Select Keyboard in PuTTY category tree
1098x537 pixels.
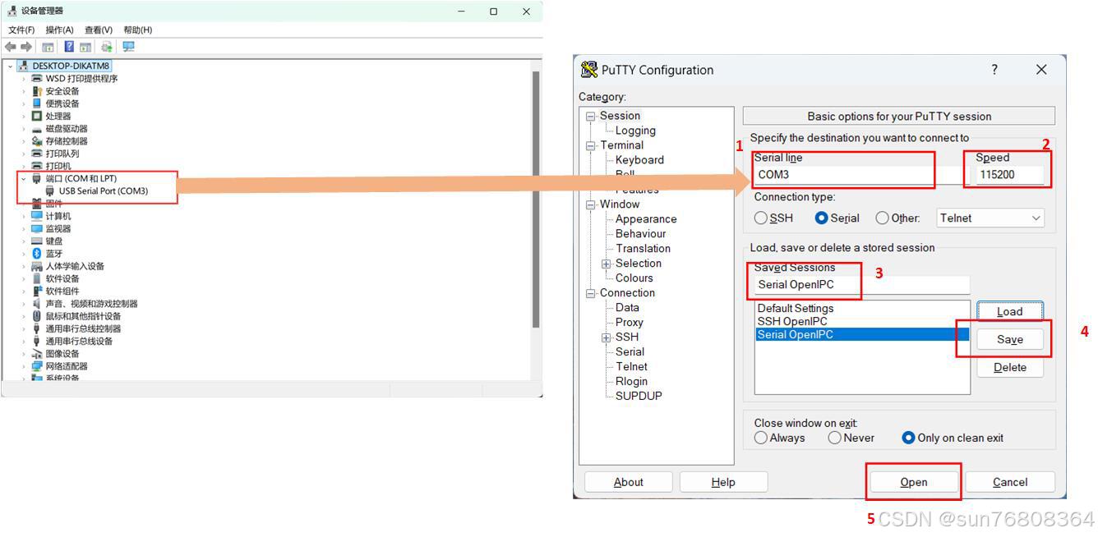click(x=639, y=160)
